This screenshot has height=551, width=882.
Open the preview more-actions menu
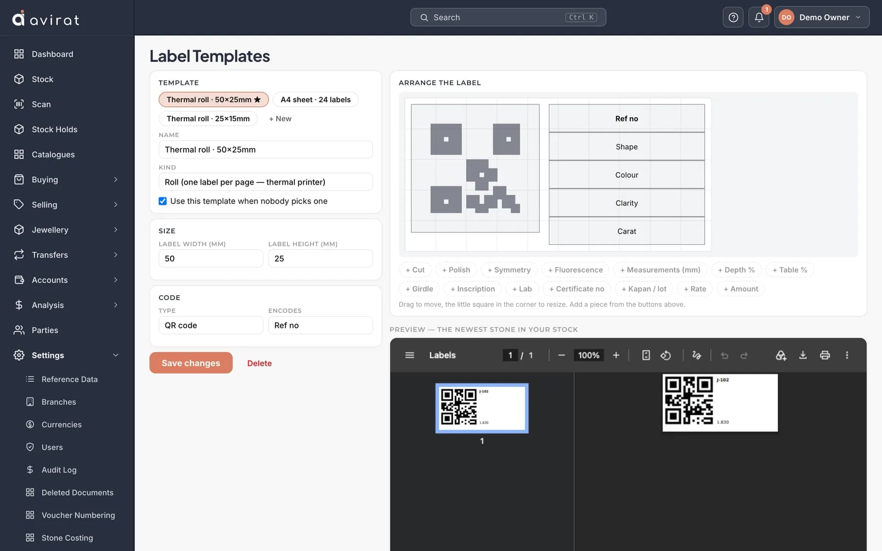pyautogui.click(x=847, y=355)
